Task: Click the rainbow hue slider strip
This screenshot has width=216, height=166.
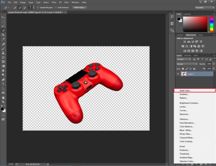Action: [212, 24]
